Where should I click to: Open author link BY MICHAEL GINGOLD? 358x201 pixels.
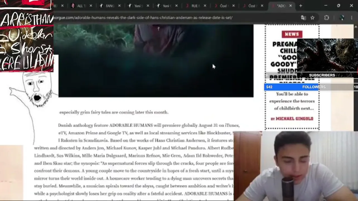[x=292, y=119]
